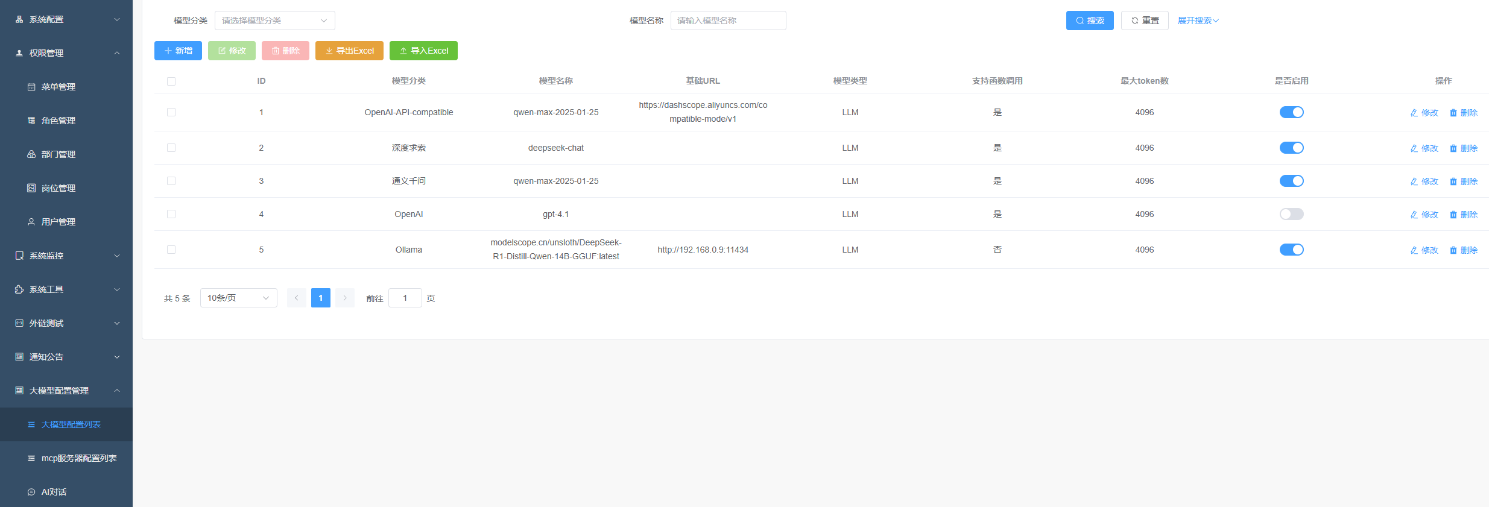Open the 模型分类 dropdown selector
Image resolution: width=1489 pixels, height=507 pixels.
click(275, 20)
